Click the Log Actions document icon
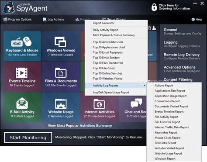The image size is (207, 162). 45,19
